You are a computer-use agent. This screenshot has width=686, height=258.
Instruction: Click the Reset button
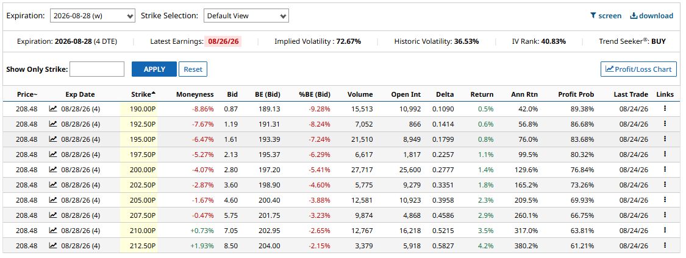pyautogui.click(x=193, y=69)
